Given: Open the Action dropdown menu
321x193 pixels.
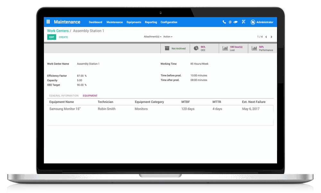Looking at the screenshot, I should (x=168, y=36).
